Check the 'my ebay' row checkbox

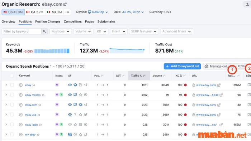pyautogui.click(x=12, y=135)
